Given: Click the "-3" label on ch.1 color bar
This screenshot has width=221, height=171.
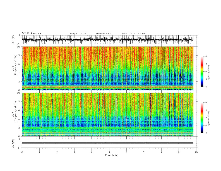Looking at the screenshot, I should pos(206,56).
